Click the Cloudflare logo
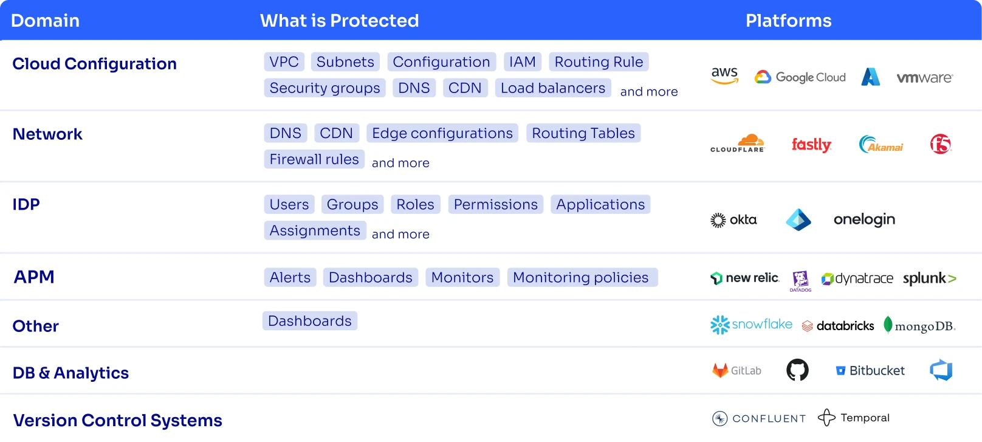982x442 pixels. click(x=737, y=143)
